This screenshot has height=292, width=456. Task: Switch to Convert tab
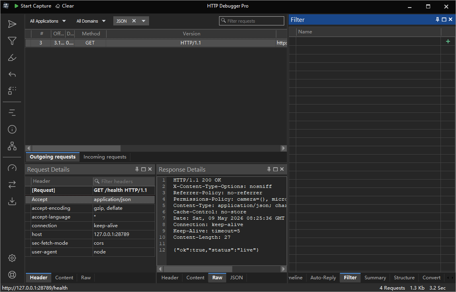(431, 277)
